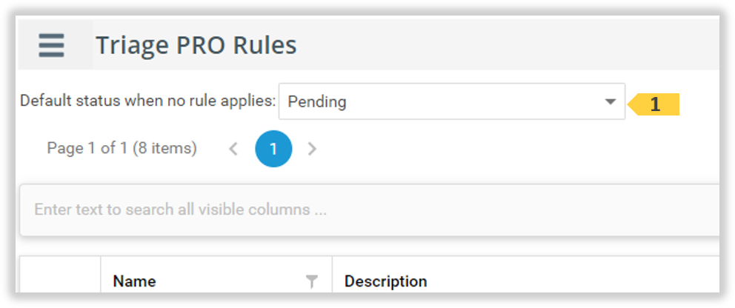Expand the default status dropdown arrow
Viewport: 735px width, 308px height.
(610, 101)
